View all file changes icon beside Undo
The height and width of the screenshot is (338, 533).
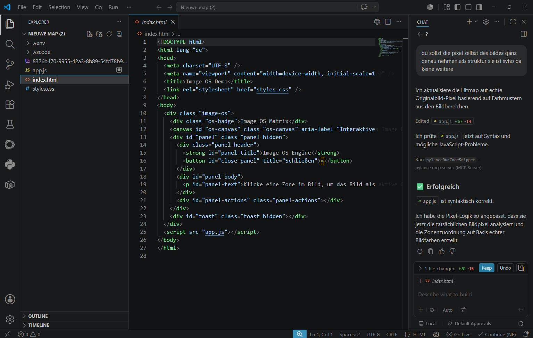521,268
